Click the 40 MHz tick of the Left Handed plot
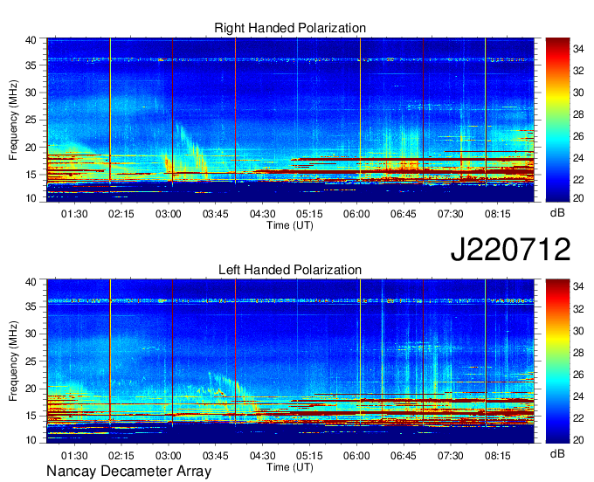Viewport: 594px width, 482px height. coord(31,281)
